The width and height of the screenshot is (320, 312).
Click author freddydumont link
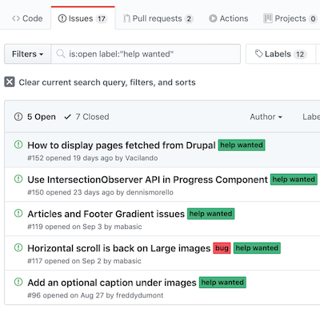[139, 295]
